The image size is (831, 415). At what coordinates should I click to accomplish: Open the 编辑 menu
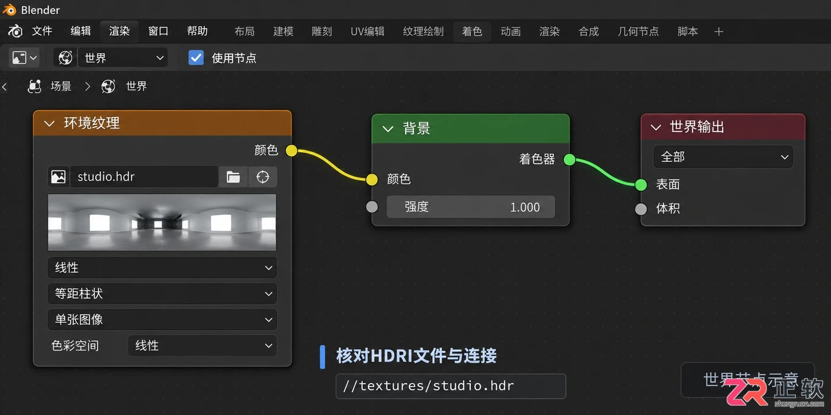(81, 31)
